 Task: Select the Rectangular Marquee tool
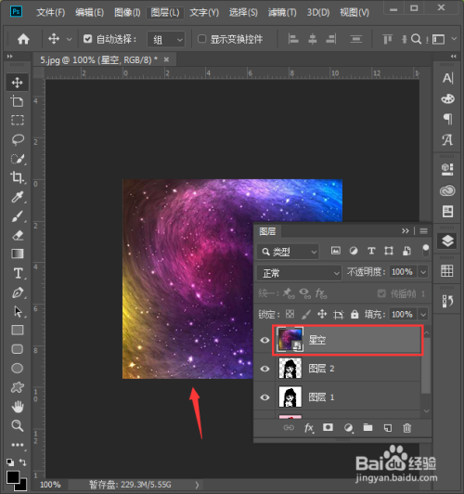click(x=17, y=120)
